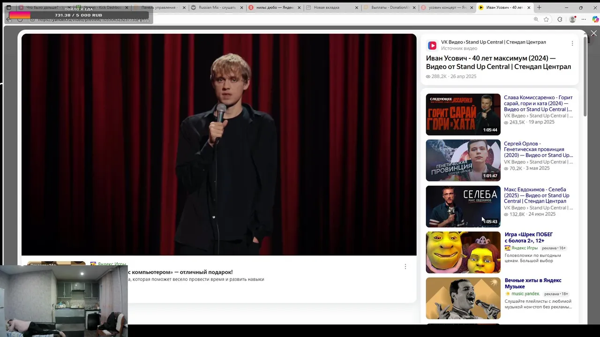This screenshot has width=600, height=337.
Task: Open a new browser tab with plus button
Action: [x=539, y=7]
